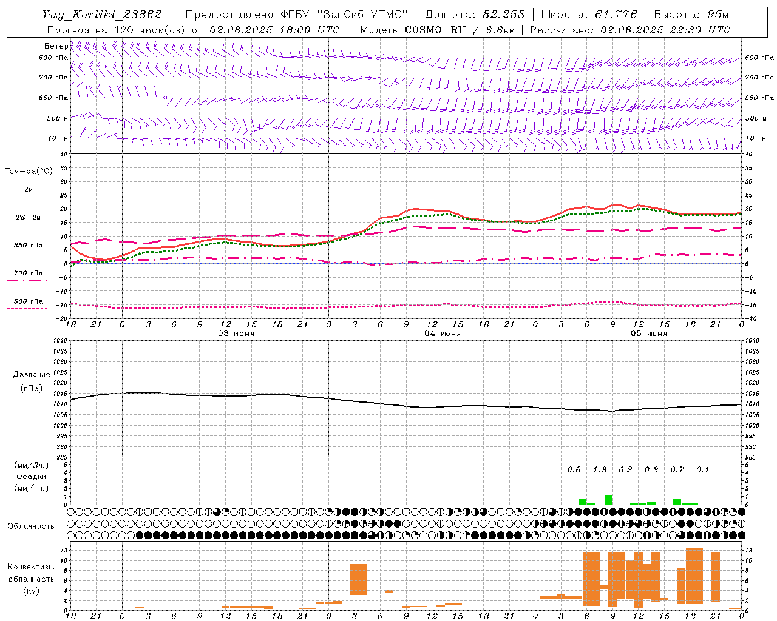Click the (мм/3ч.) precipitation unit label
The height and width of the screenshot is (621, 777).
pos(31,466)
